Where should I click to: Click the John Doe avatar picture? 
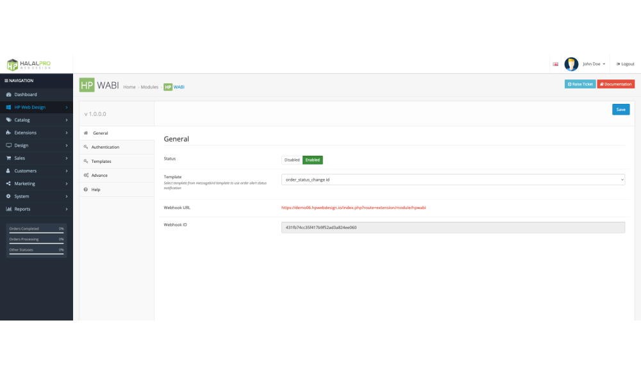[x=571, y=64]
